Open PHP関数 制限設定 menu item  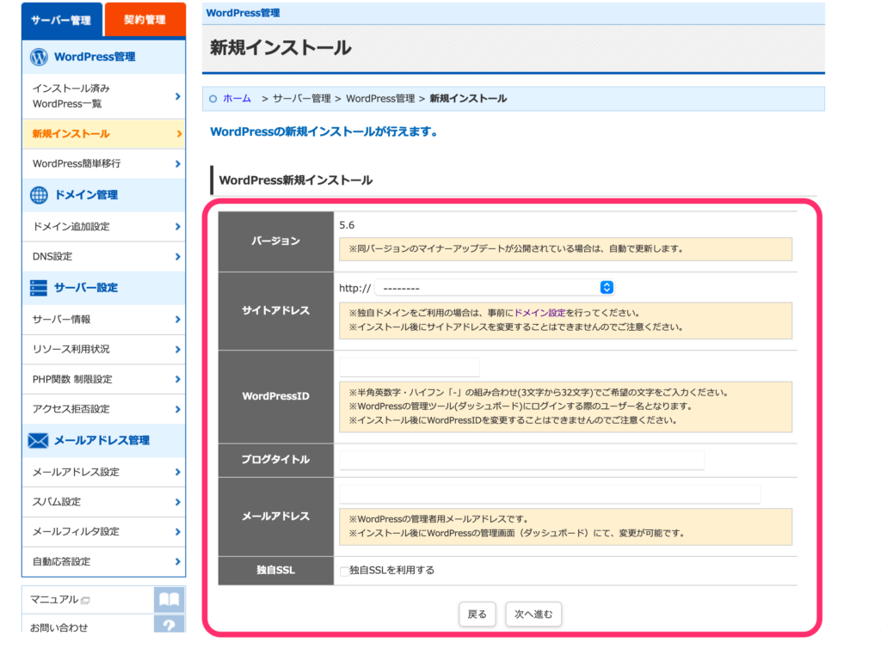click(x=103, y=380)
